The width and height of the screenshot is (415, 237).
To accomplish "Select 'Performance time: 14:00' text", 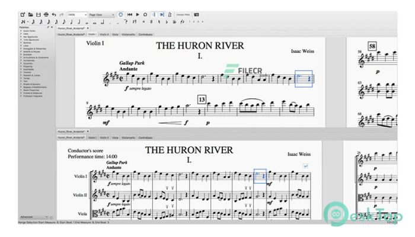I will [x=92, y=156].
